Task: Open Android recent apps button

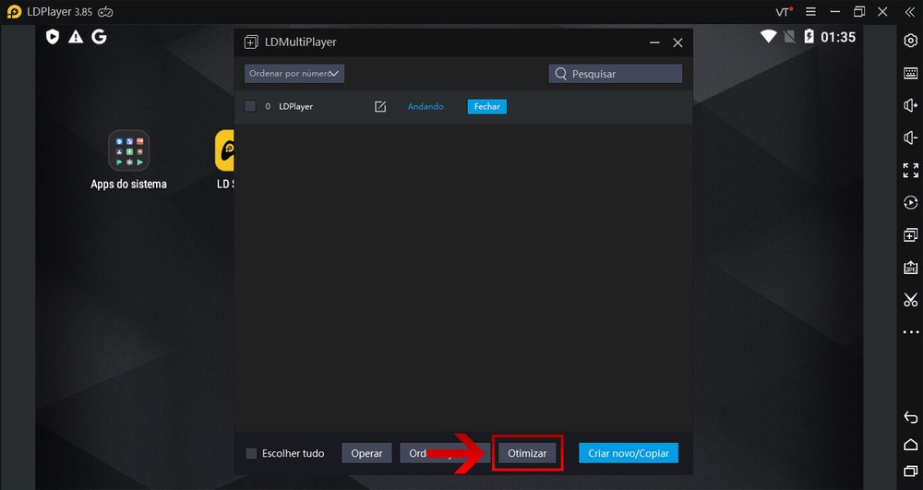Action: pyautogui.click(x=910, y=472)
